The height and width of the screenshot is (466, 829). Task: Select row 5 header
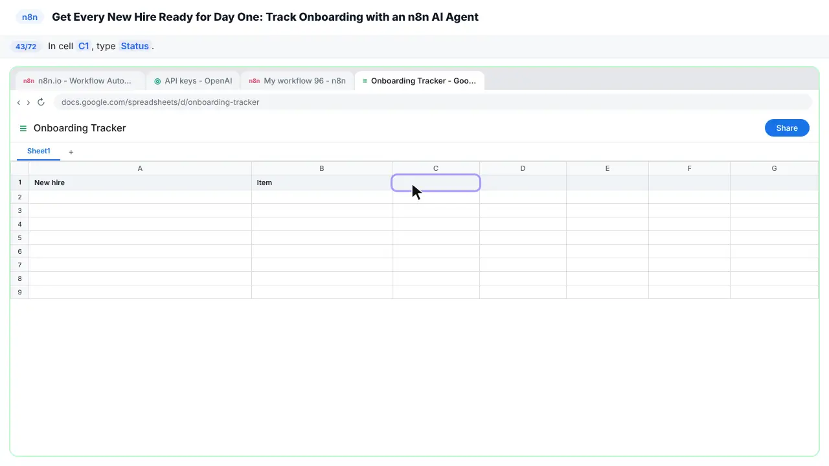coord(19,238)
